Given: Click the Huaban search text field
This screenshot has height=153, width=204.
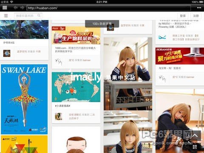Looking at the screenshot, I should [28, 16].
